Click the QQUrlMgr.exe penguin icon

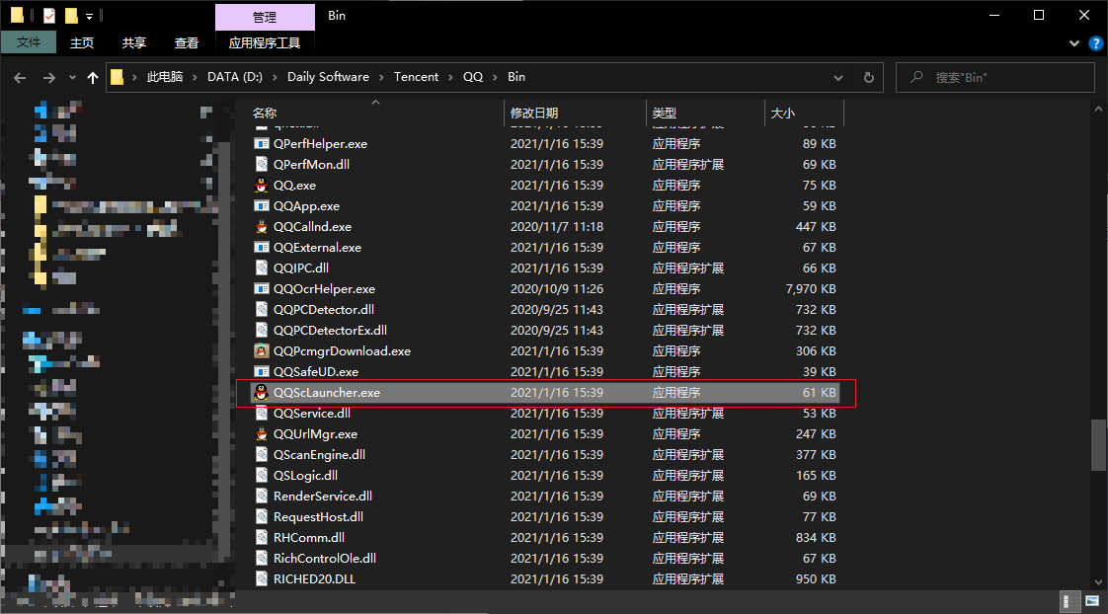262,433
